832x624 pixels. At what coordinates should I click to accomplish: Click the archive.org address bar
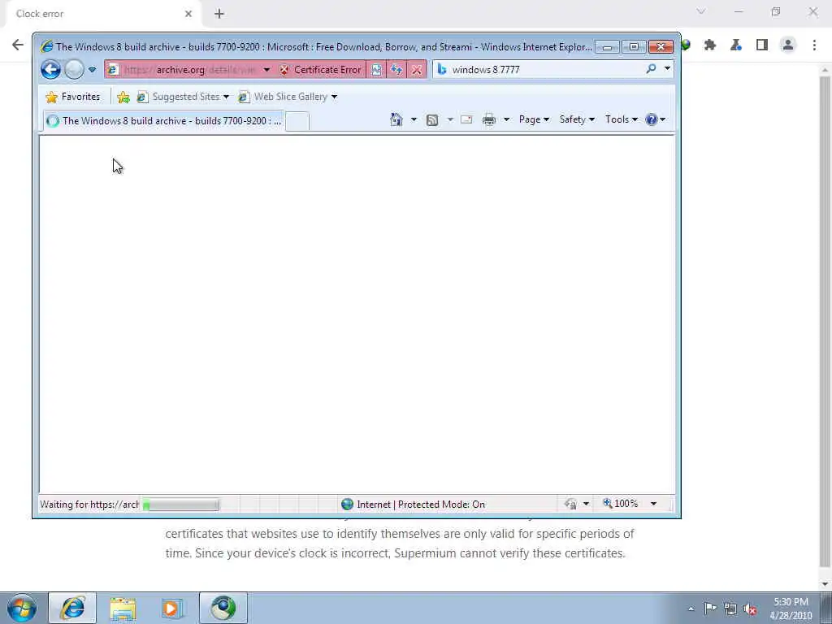pyautogui.click(x=183, y=70)
